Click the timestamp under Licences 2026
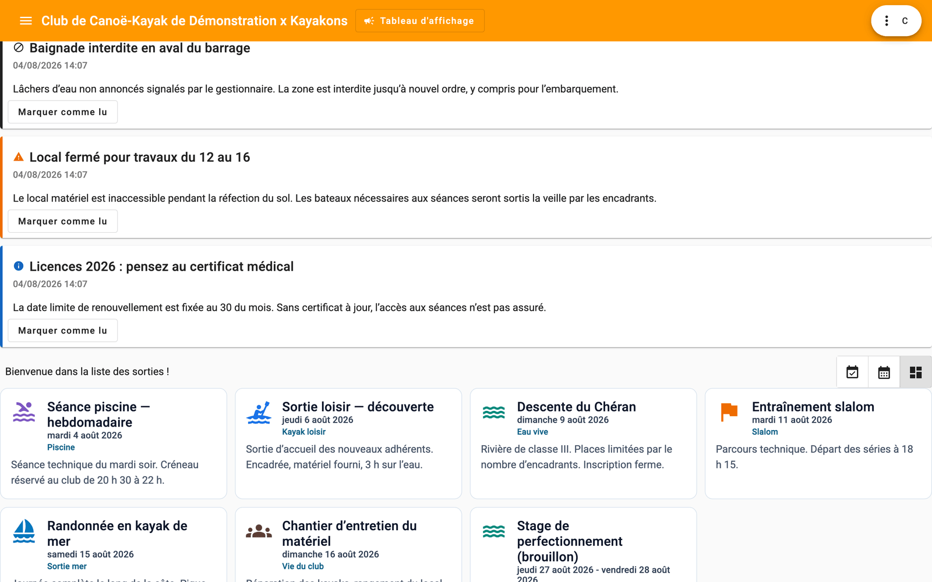The height and width of the screenshot is (582, 932). click(x=50, y=284)
